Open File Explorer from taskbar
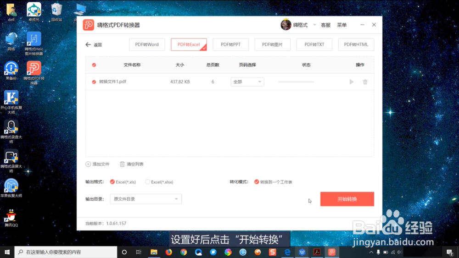Viewport: 459px width, 258px height. tap(154, 252)
